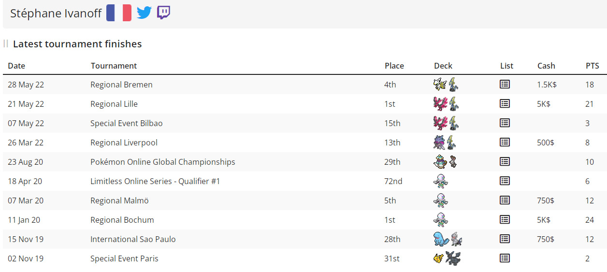View list icon for Regional Bochum
This screenshot has height=272, width=607.
(x=505, y=220)
